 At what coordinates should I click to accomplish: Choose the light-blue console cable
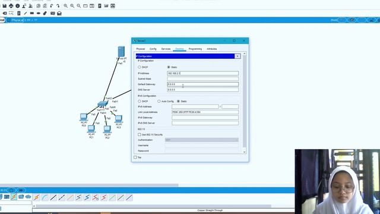(45, 197)
